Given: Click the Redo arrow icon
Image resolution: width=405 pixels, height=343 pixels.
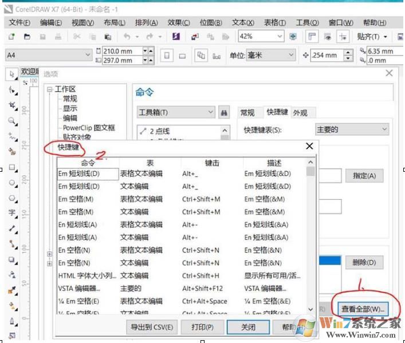Looking at the screenshot, I should (x=150, y=37).
